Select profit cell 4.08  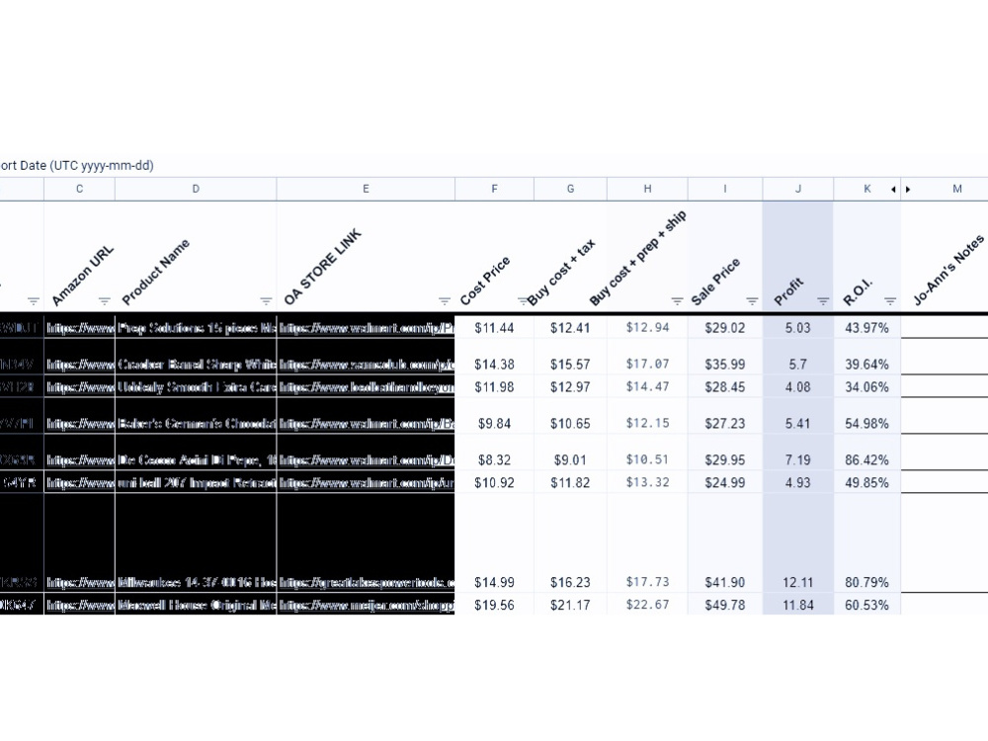[797, 386]
